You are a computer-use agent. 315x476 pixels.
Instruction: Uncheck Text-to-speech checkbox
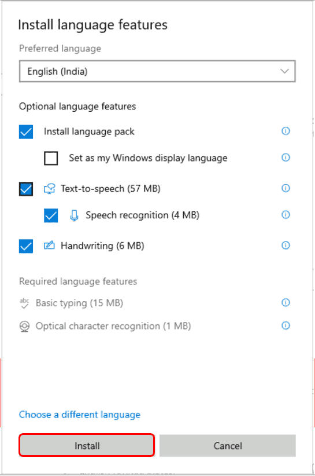pyautogui.click(x=26, y=189)
